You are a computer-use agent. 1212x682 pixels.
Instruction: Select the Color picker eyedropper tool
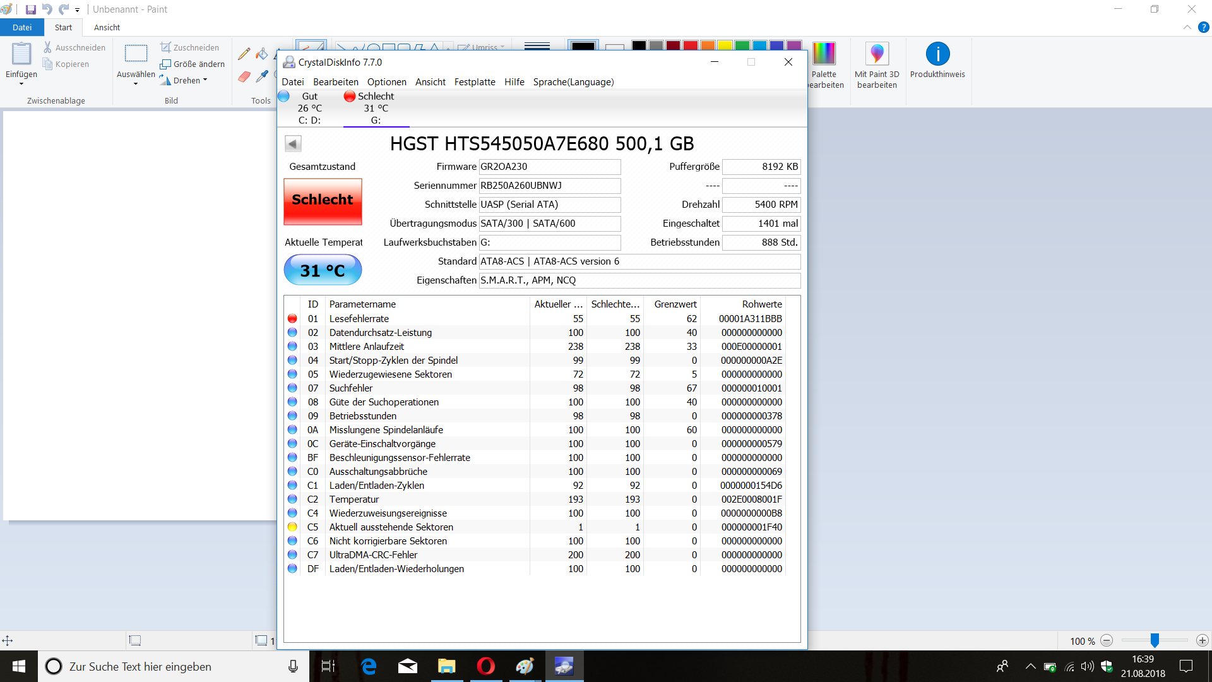[262, 77]
